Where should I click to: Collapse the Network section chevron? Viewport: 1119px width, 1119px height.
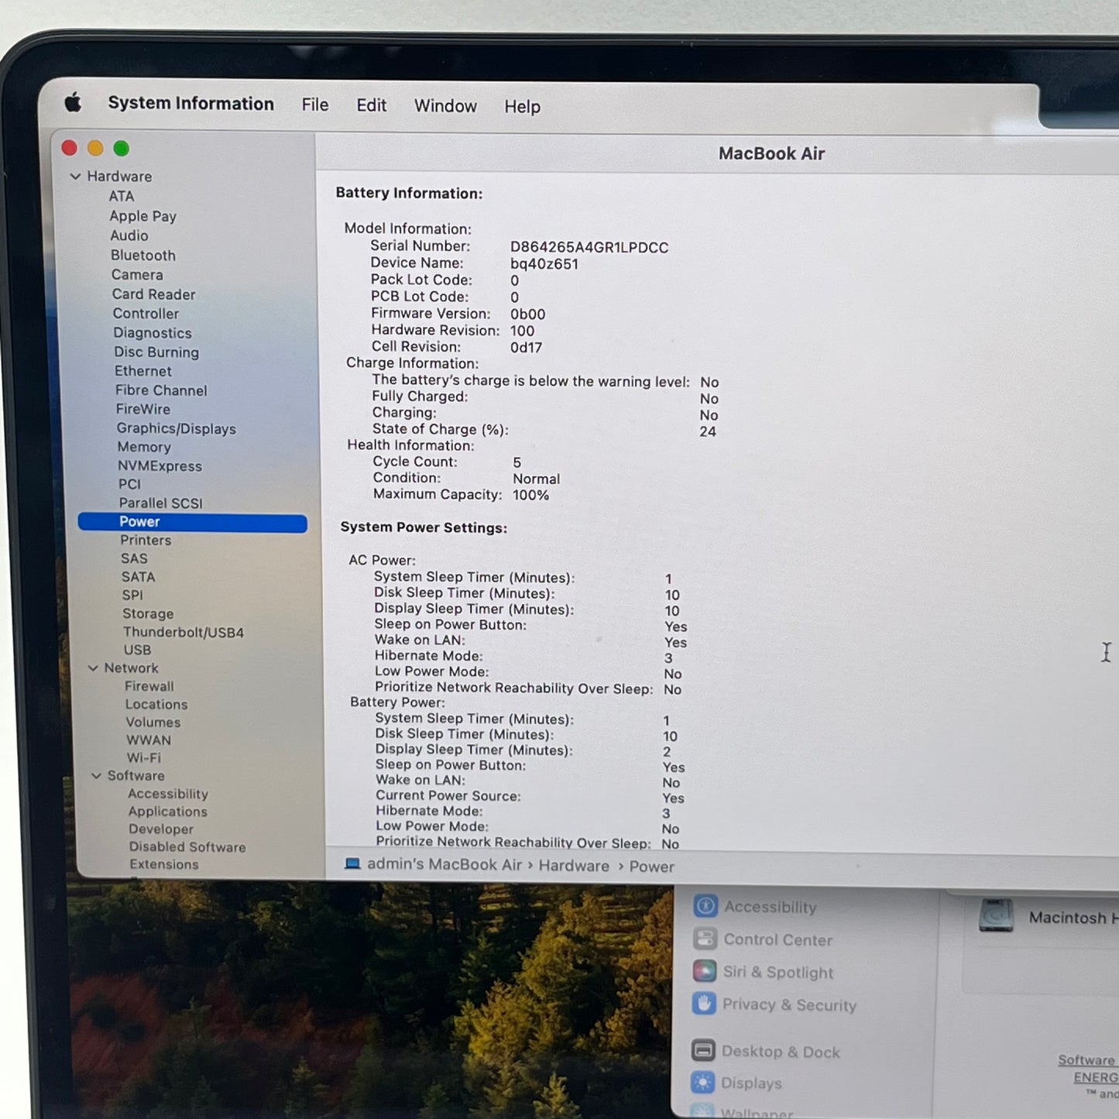[x=93, y=668]
